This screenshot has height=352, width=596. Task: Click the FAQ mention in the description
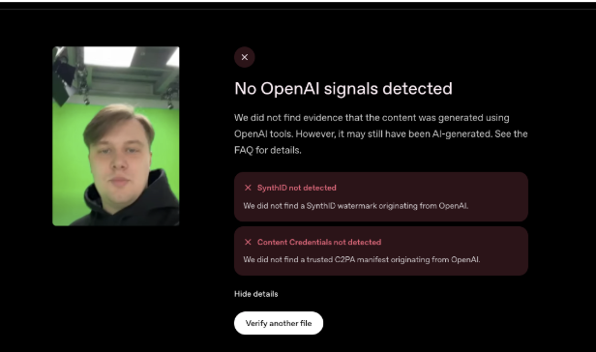244,150
